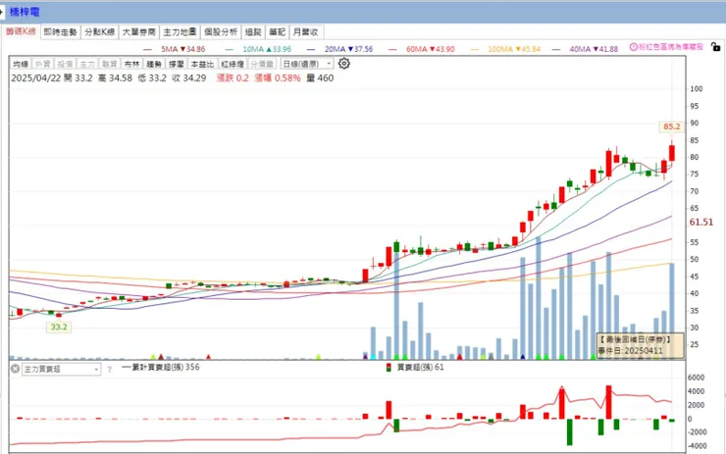Switch to the 追蹤 tab
The width and height of the screenshot is (726, 454).
click(x=253, y=32)
